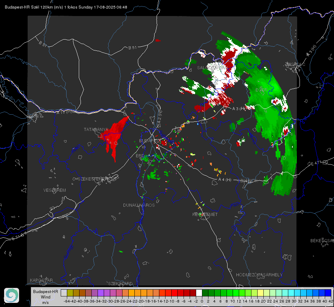Pick the dark red swatch between -4 and -2
Screen dimensions: 334x307
192,293
